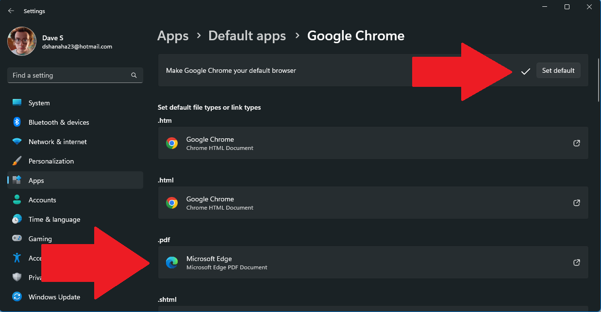601x312 pixels.
Task: Click the search magnifier in Find a setting
Action: (134, 75)
